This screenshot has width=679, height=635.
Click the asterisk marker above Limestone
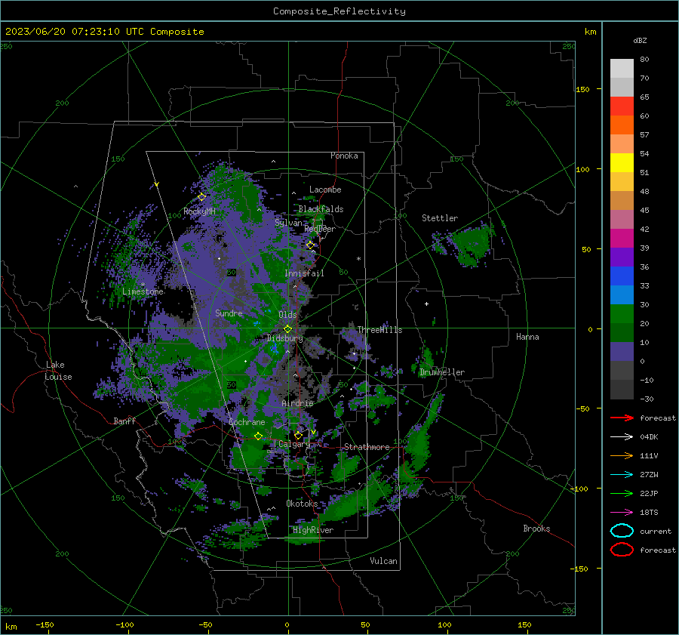click(143, 285)
